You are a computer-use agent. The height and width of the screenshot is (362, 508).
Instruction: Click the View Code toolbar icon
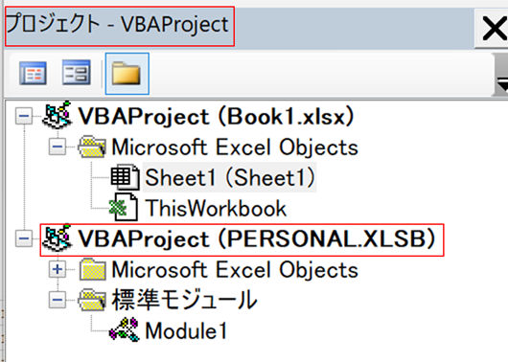coord(33,74)
